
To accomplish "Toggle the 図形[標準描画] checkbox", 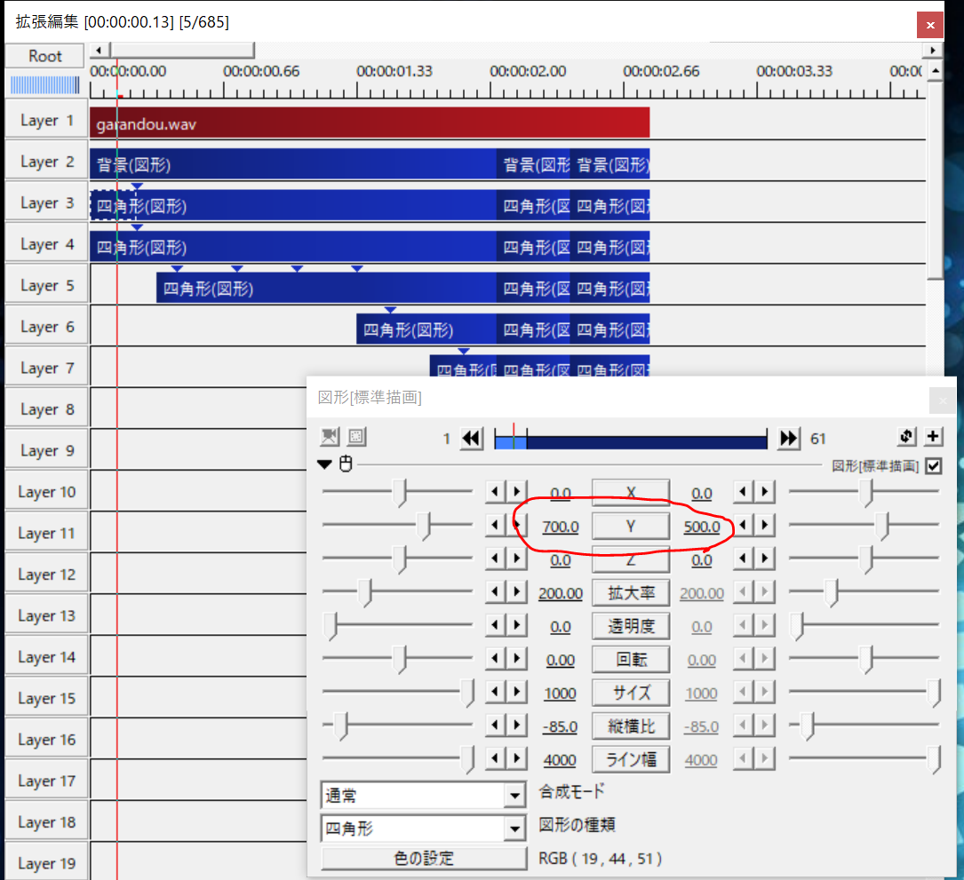I will 933,466.
